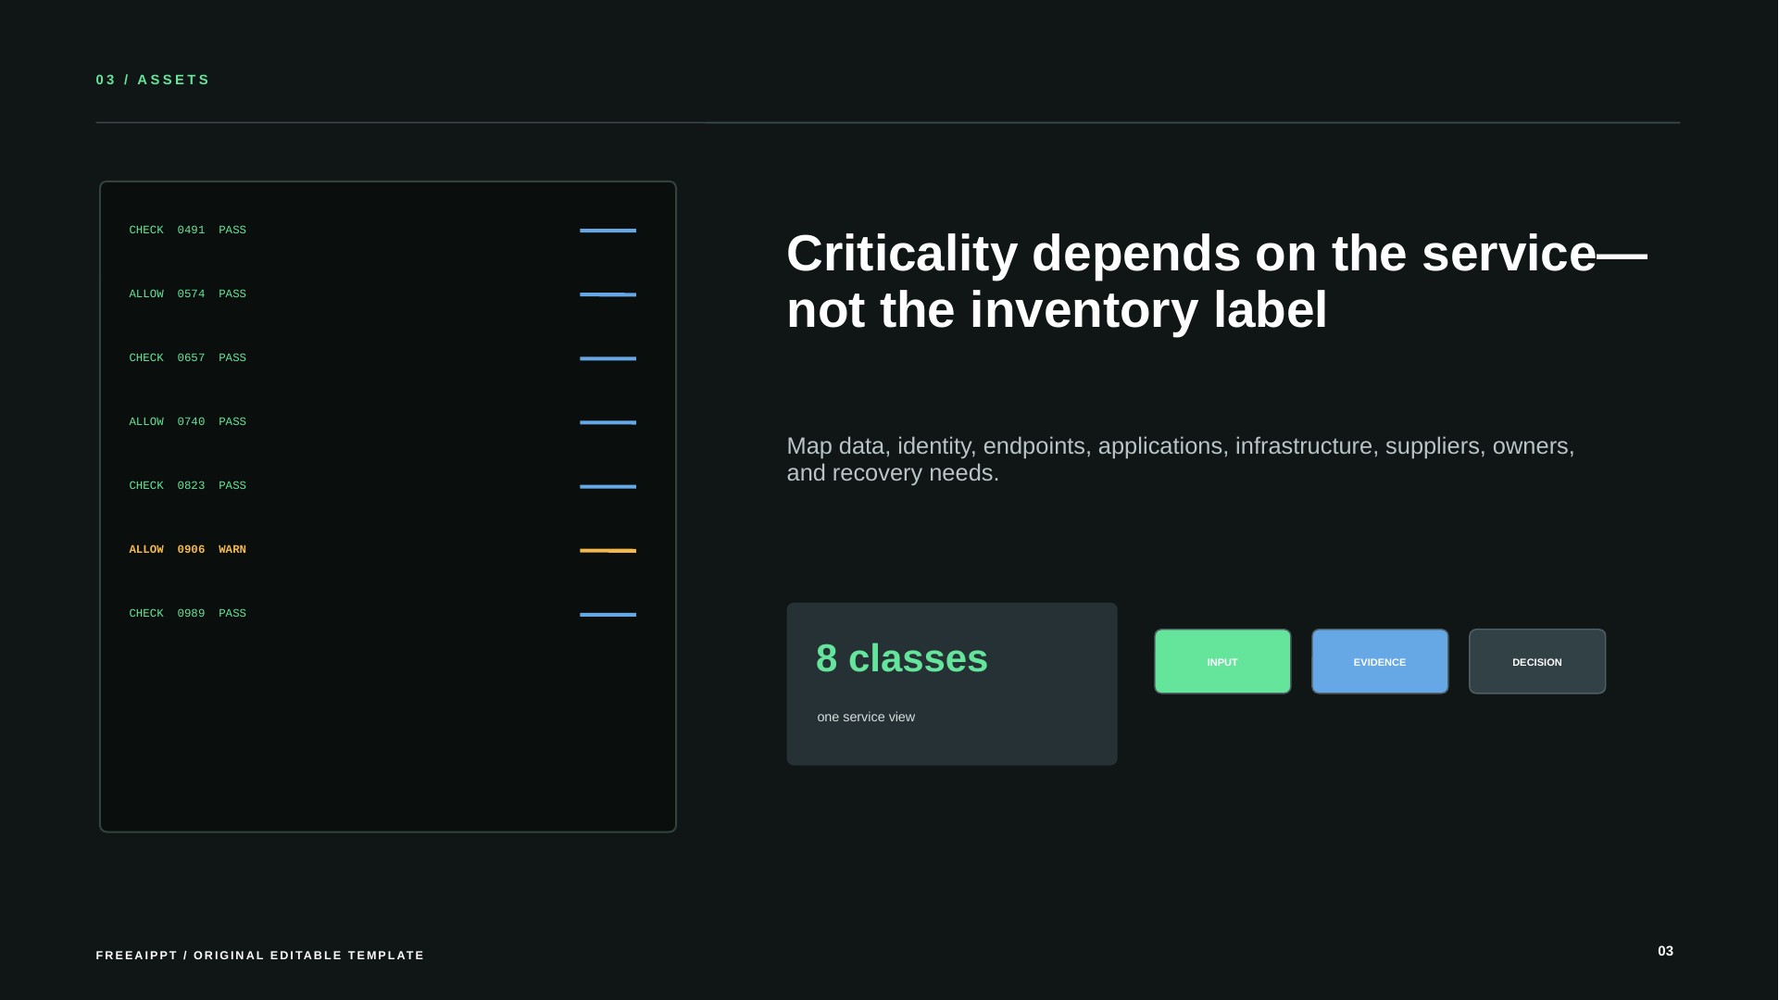Click the blue bar beside ALLOW 0740

(608, 422)
